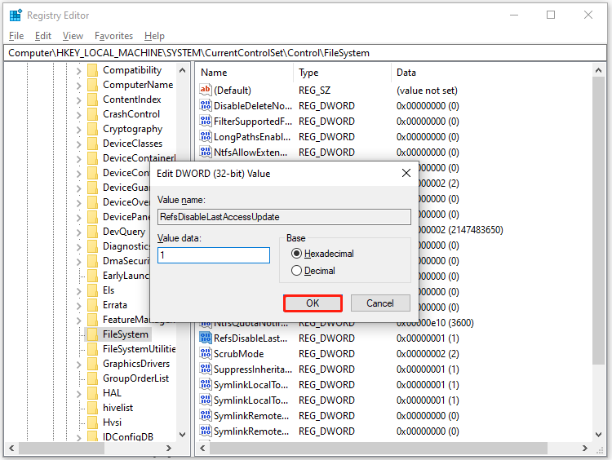Image resolution: width=612 pixels, height=460 pixels.
Task: Click the LongPathsEnabl... DWORD icon
Action: click(x=206, y=136)
